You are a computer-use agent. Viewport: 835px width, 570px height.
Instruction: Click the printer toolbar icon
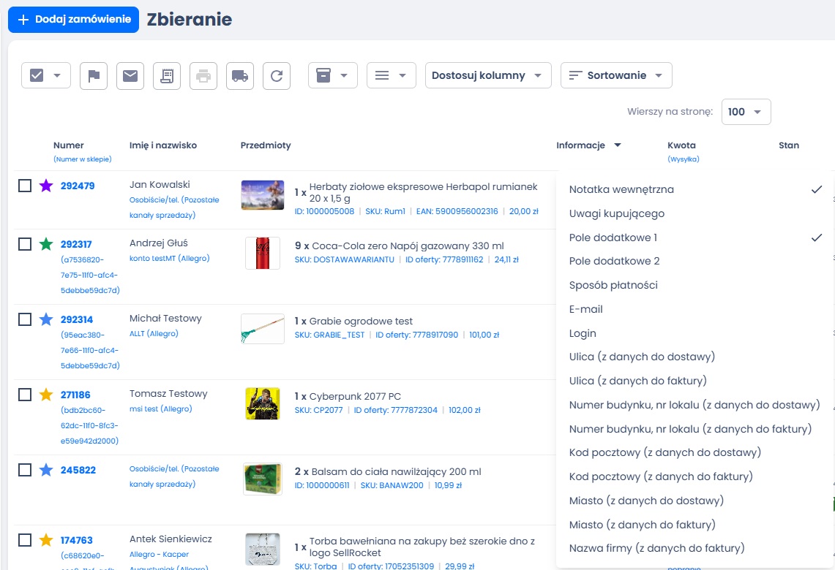tap(203, 75)
